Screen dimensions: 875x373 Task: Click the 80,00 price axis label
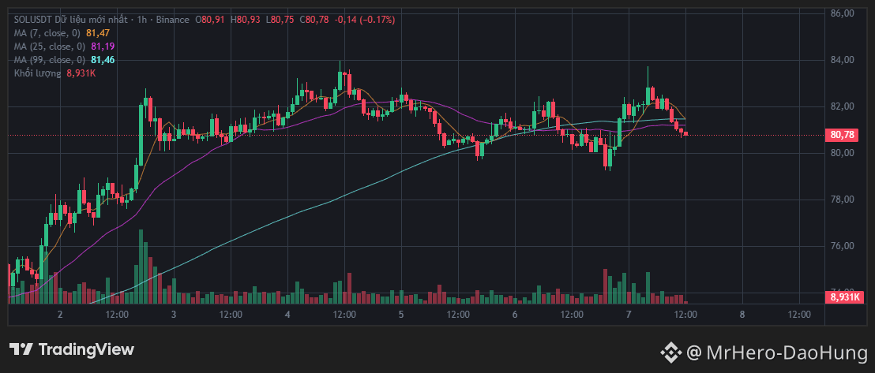[x=843, y=153]
